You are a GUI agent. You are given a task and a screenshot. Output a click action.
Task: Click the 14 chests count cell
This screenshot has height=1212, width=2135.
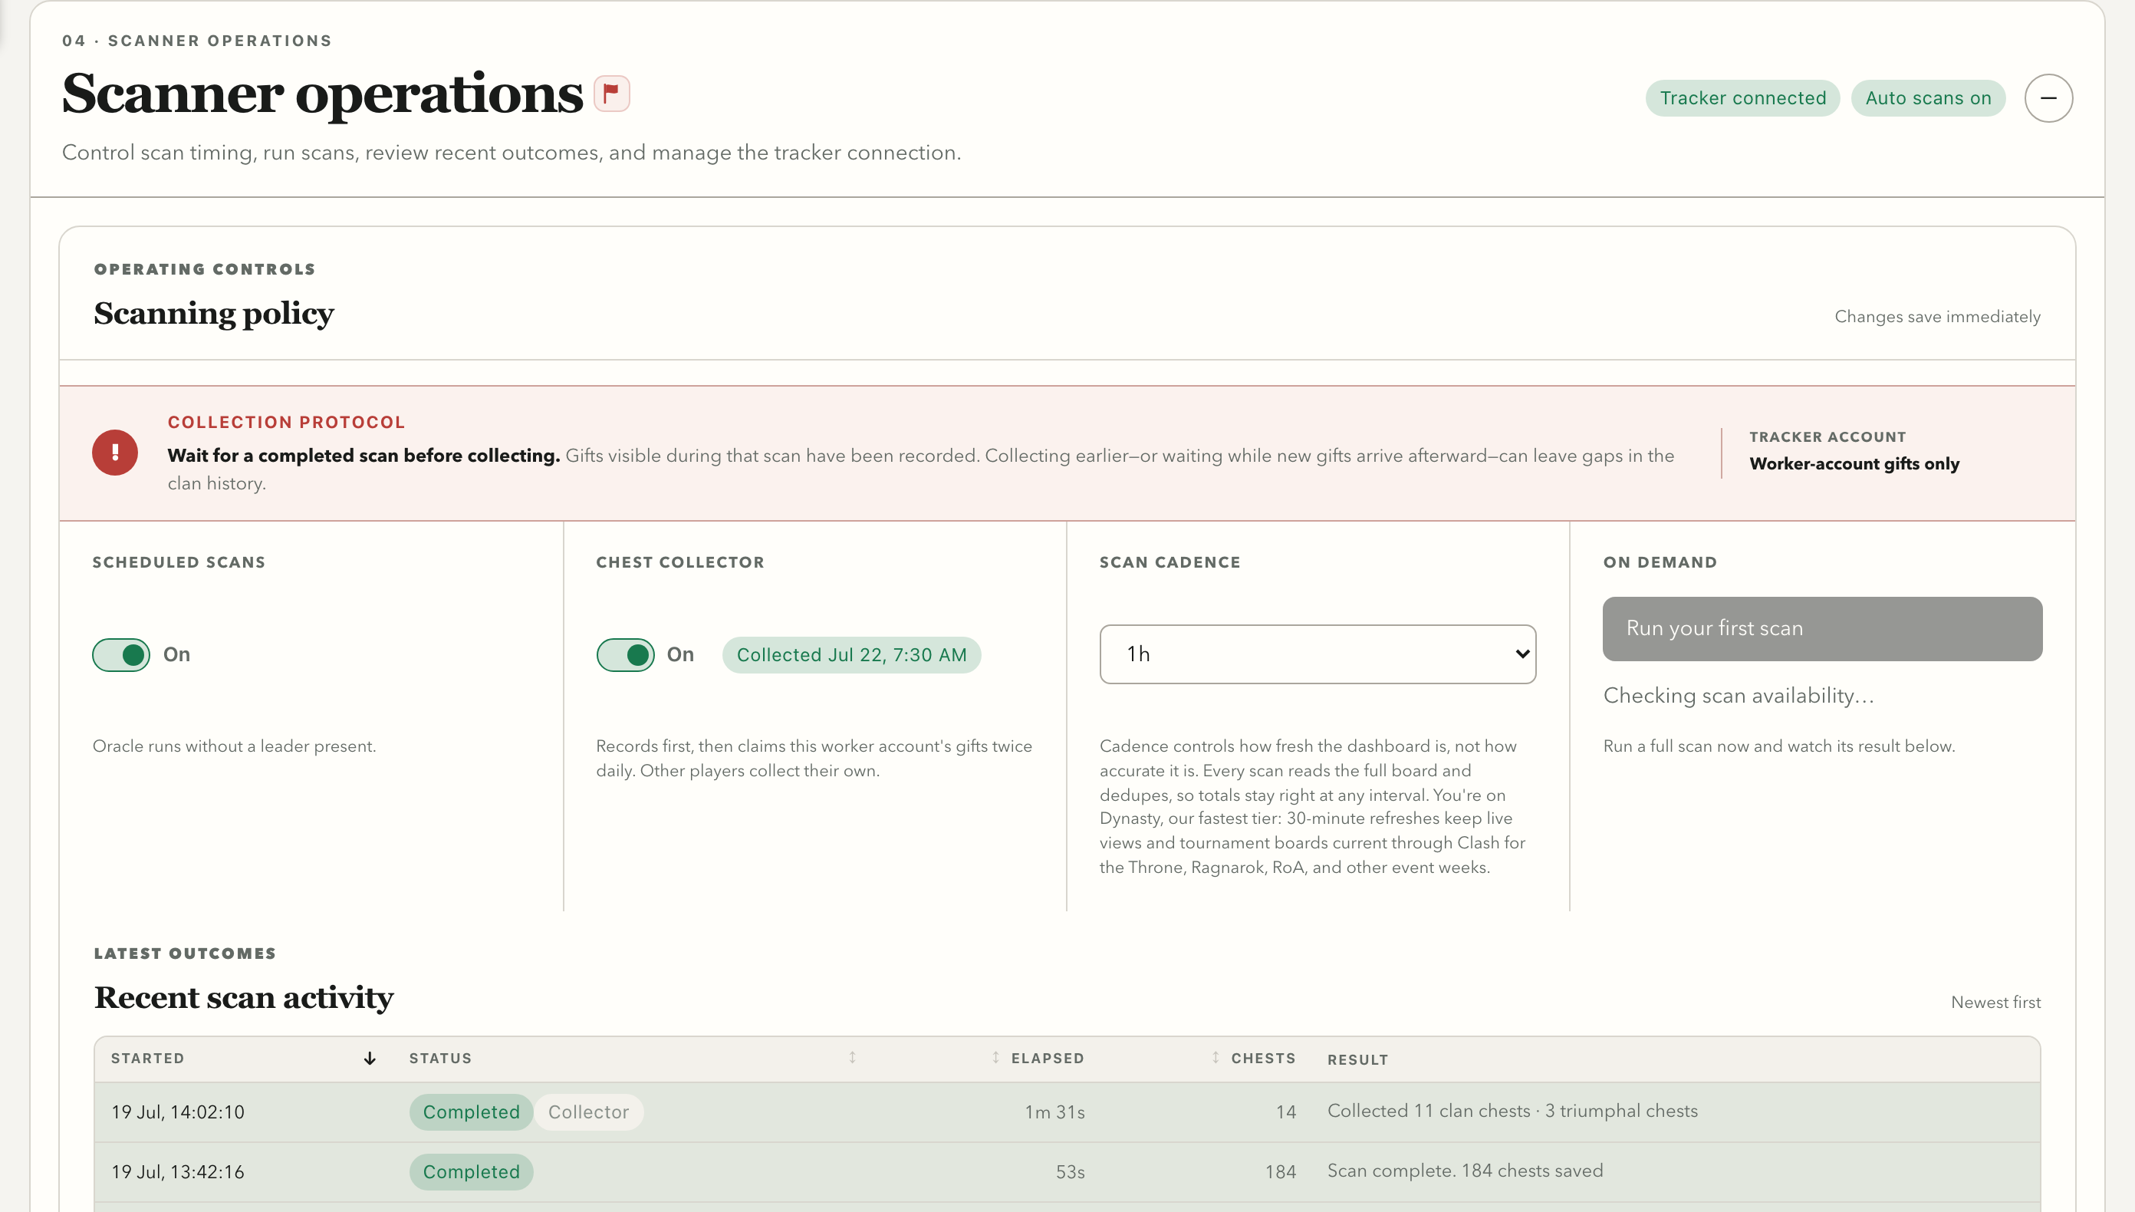(x=1285, y=1112)
